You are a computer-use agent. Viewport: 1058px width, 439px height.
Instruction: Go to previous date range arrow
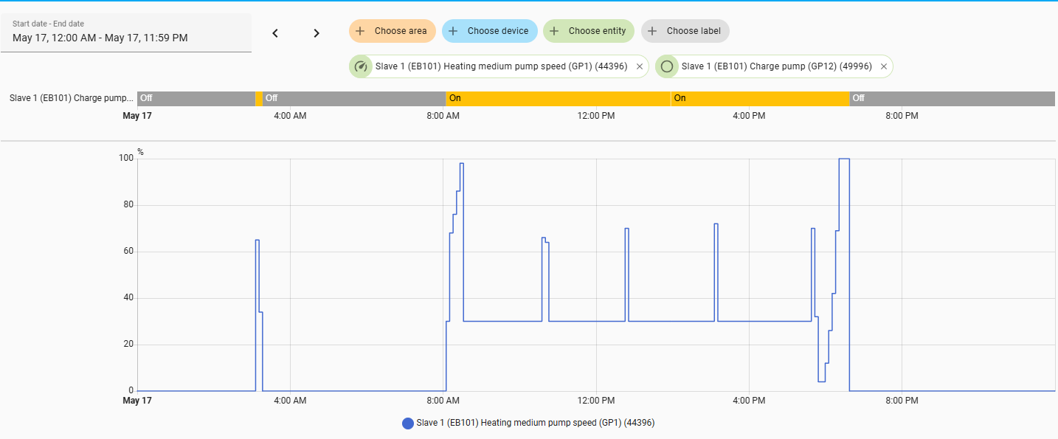pos(275,33)
